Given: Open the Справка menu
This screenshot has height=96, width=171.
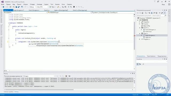Looking at the screenshot, I should tap(69, 4).
